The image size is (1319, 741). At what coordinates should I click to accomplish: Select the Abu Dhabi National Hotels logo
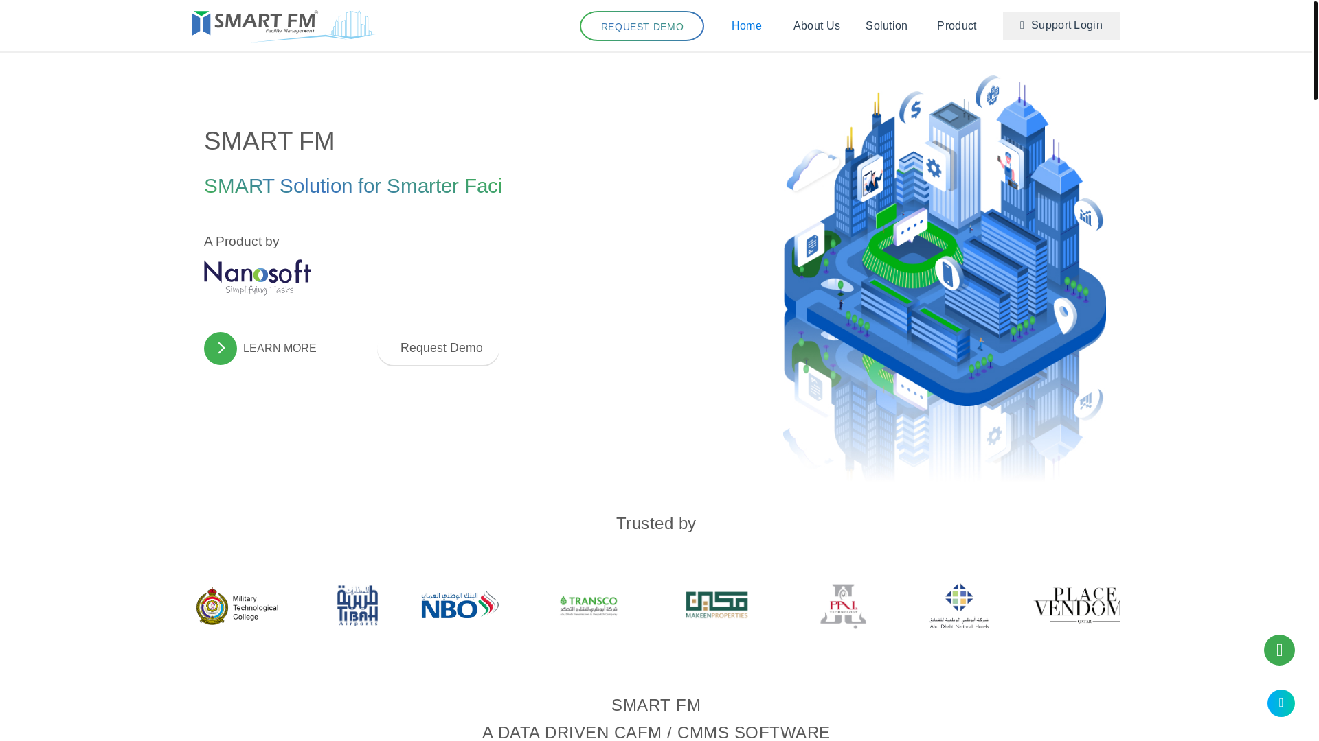pyautogui.click(x=959, y=607)
